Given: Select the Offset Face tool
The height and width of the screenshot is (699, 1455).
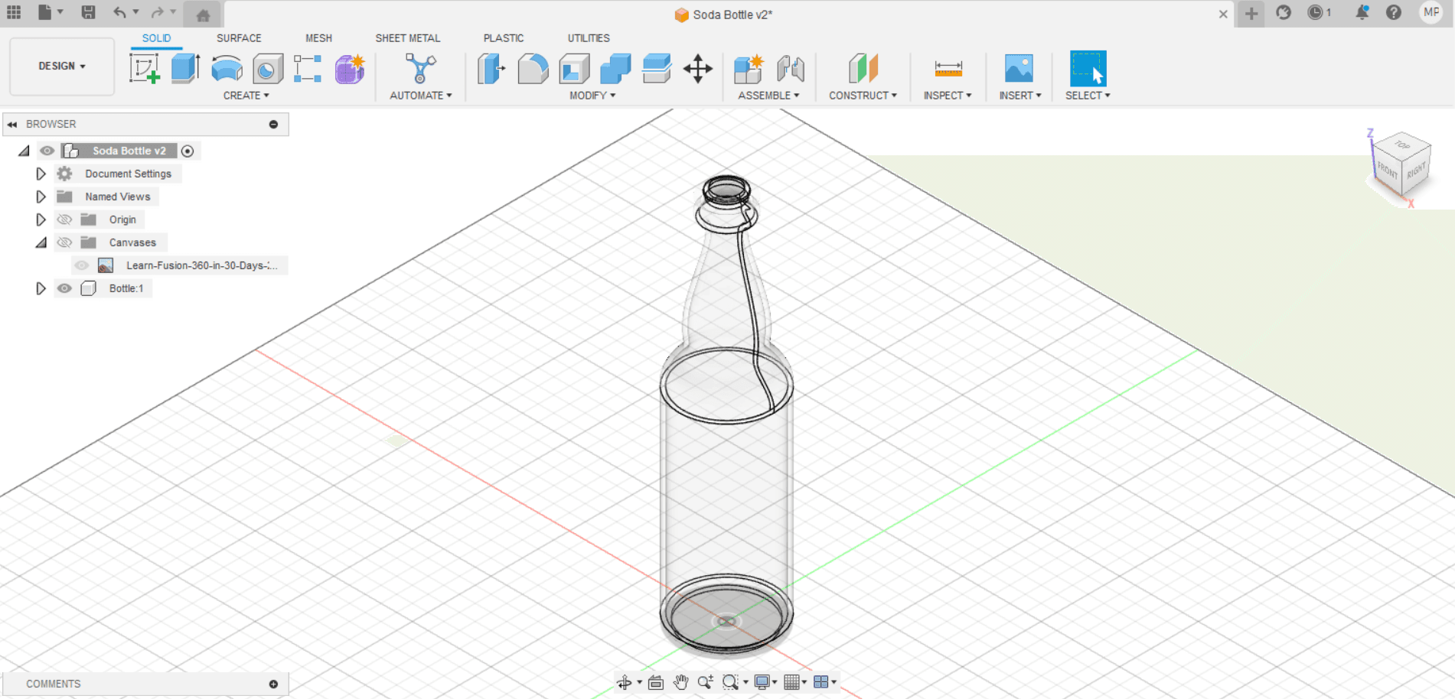Looking at the screenshot, I should [657, 69].
